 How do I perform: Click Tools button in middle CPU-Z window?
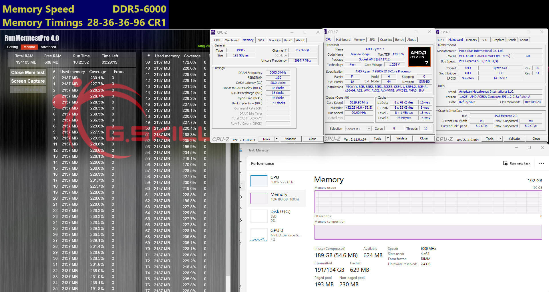[x=377, y=138]
